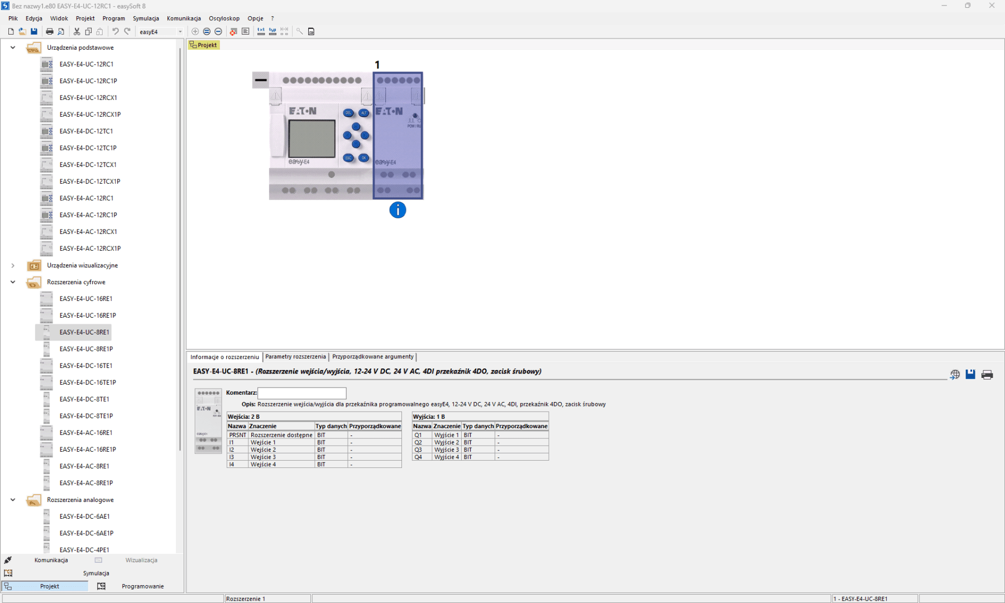The width and height of the screenshot is (1005, 603).
Task: Expand the Urządzenia wizualizacyjne group
Action: coord(13,265)
